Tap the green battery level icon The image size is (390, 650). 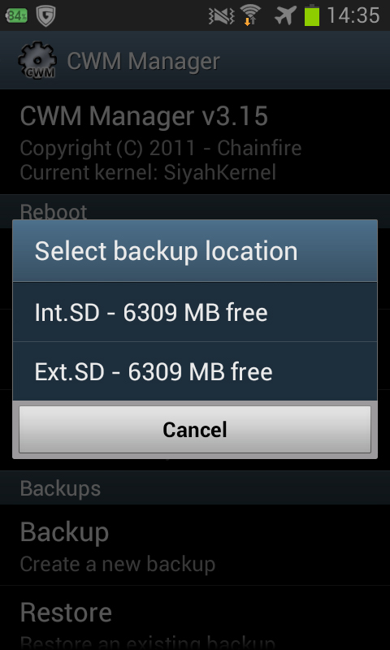point(312,15)
